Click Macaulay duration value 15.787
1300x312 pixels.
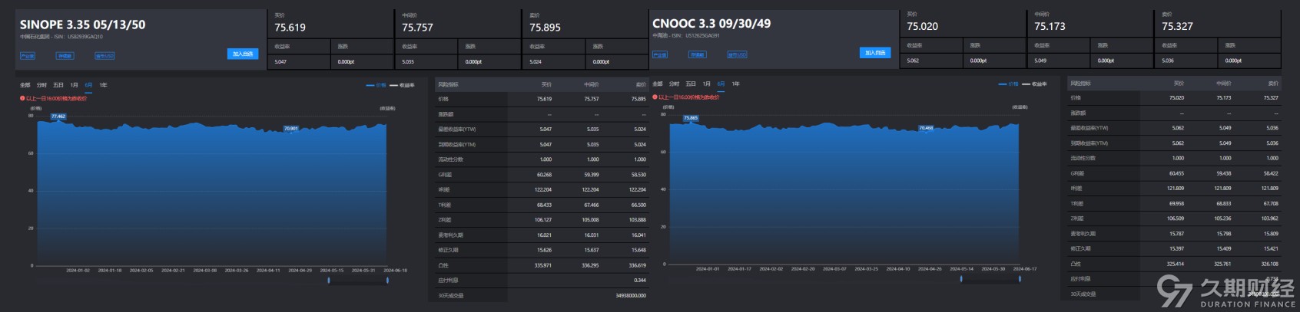pyautogui.click(x=1176, y=234)
